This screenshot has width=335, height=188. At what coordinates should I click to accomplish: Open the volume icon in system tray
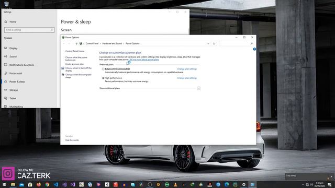click(311, 184)
